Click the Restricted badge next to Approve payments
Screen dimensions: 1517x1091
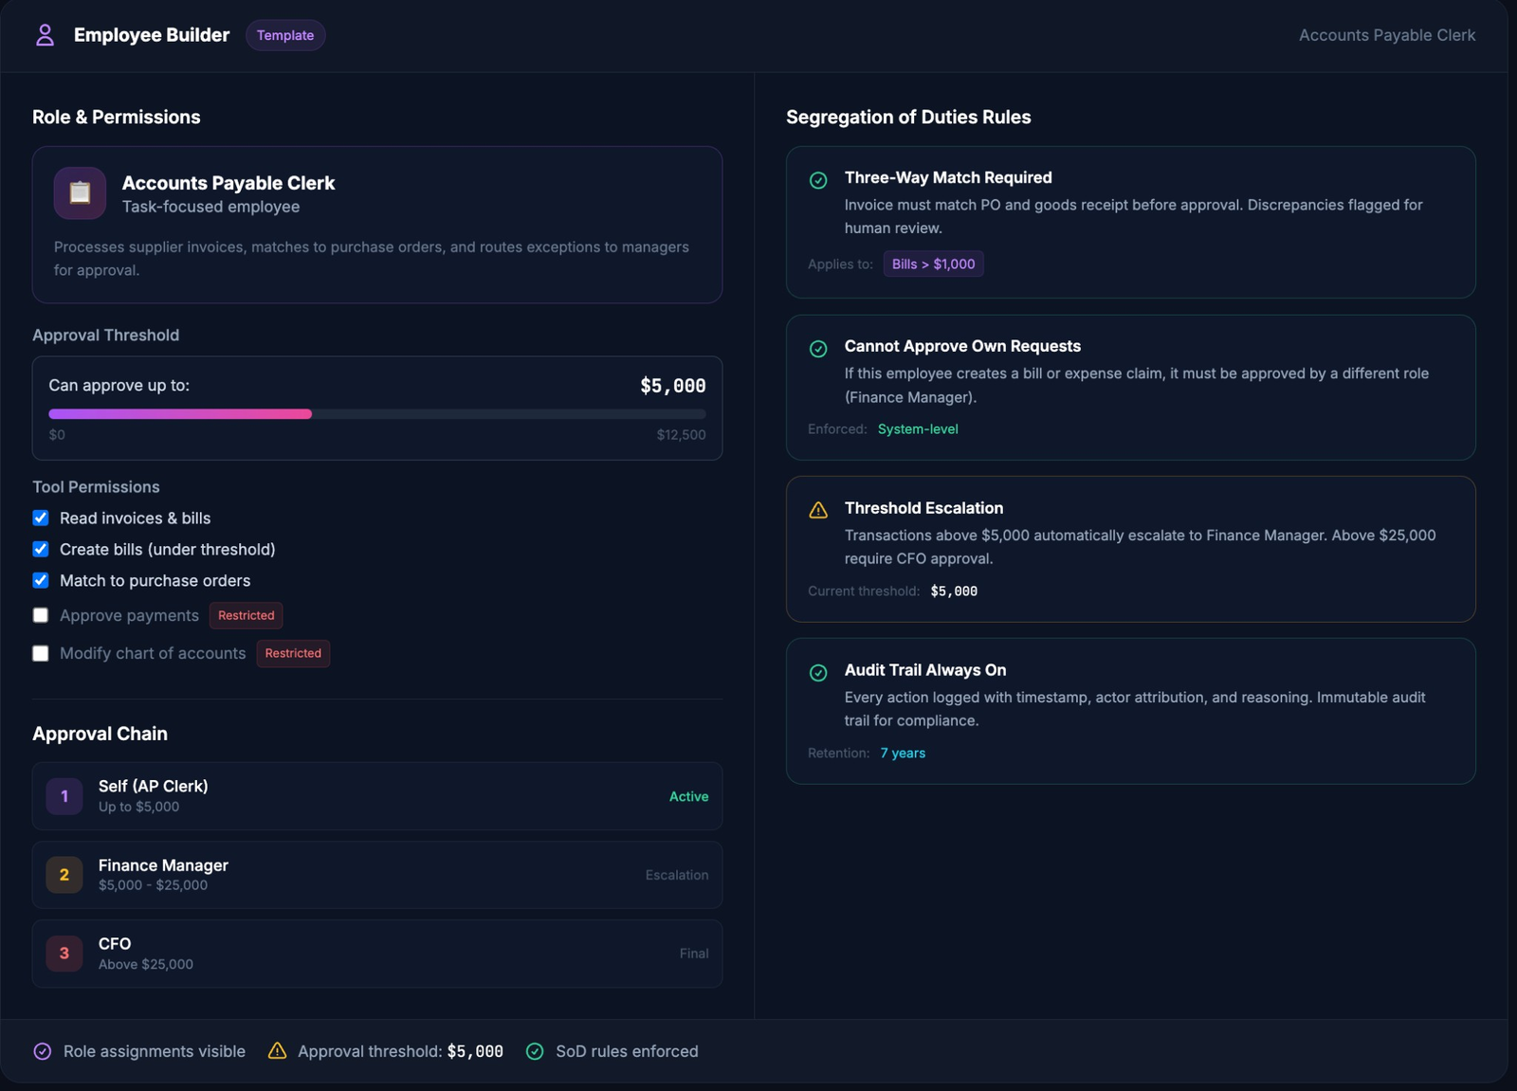tap(246, 615)
